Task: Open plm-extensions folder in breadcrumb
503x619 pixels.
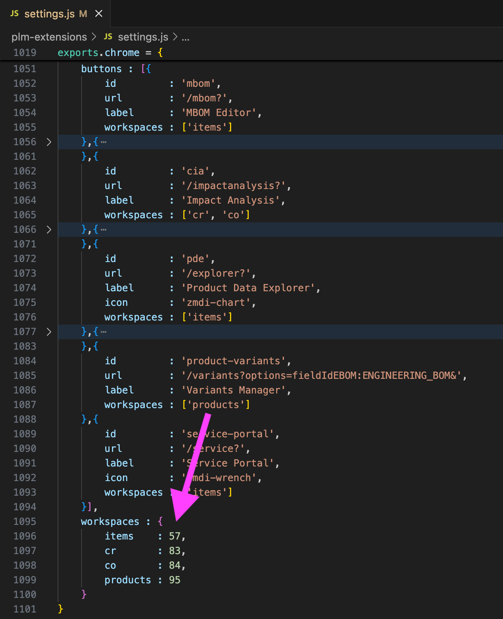Action: point(49,37)
